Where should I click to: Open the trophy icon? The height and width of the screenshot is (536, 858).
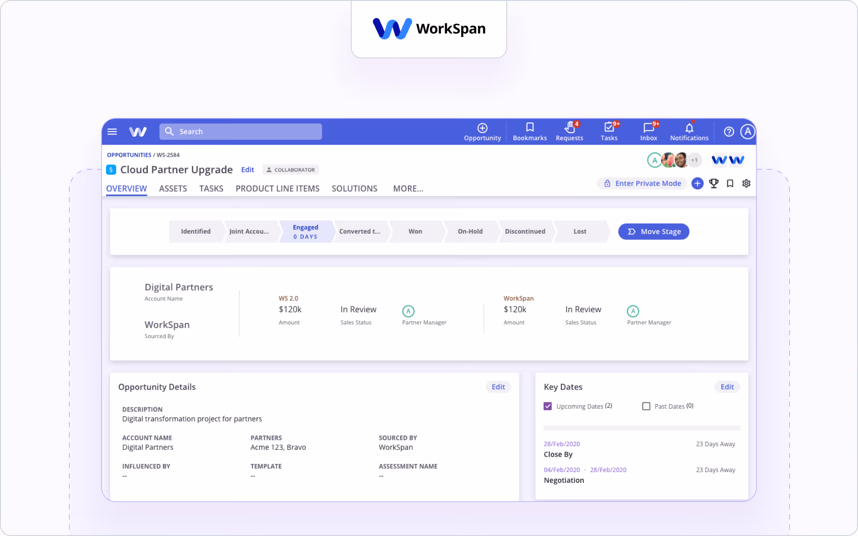pyautogui.click(x=714, y=183)
